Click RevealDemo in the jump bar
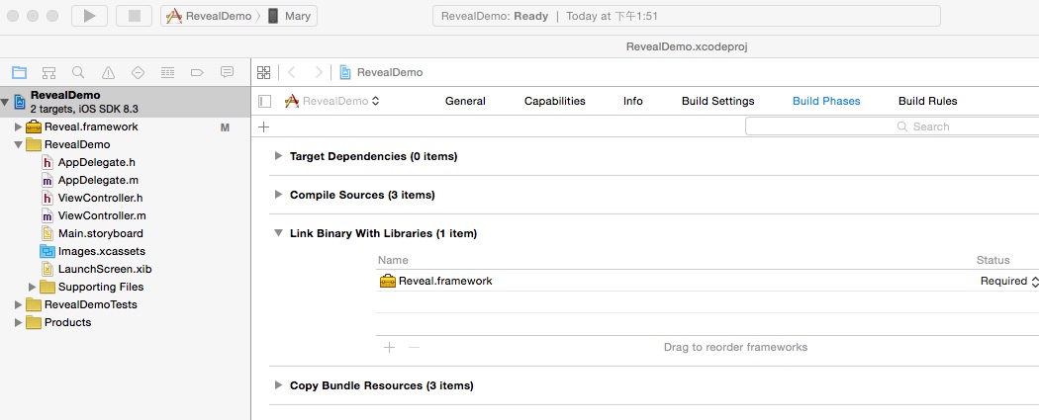 [390, 72]
